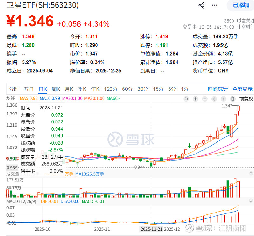This screenshot has height=236, width=254.
Task: Click the undo/reset chart icon
Action: [x=186, y=99]
